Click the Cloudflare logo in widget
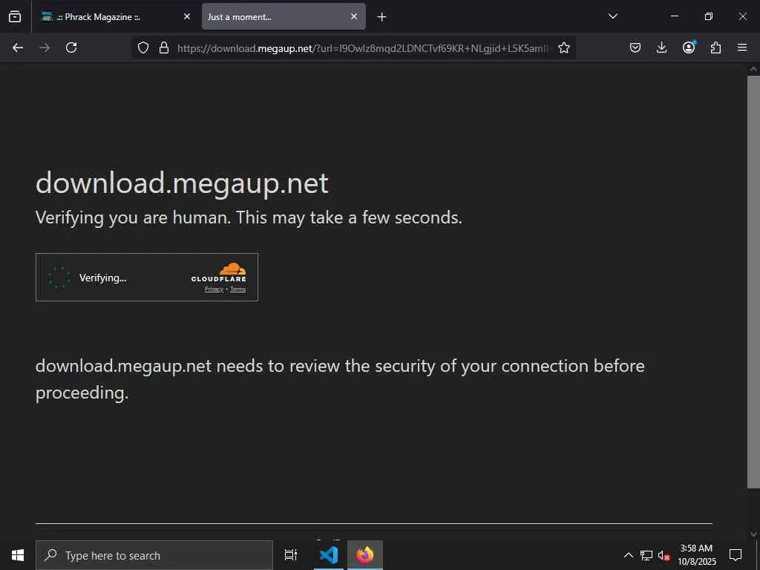 pyautogui.click(x=219, y=272)
